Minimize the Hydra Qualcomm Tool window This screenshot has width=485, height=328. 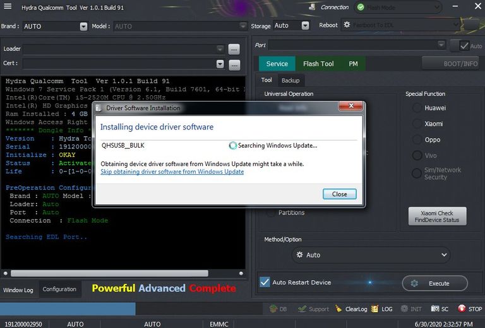[455, 6]
